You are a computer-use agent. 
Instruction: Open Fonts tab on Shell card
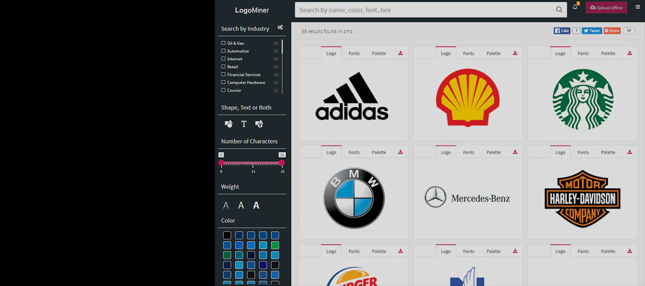pyautogui.click(x=469, y=53)
